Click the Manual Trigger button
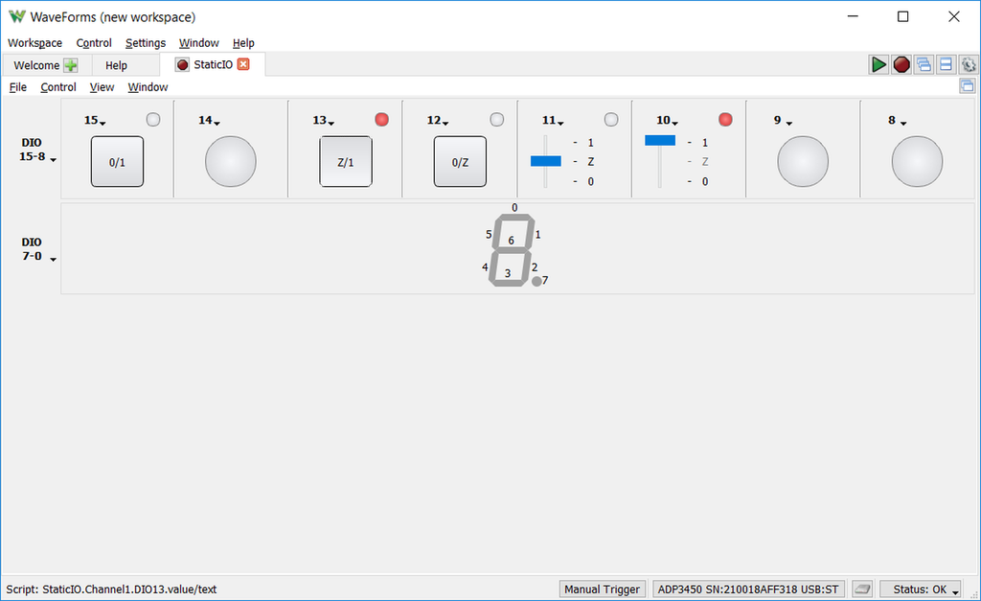 coord(602,589)
